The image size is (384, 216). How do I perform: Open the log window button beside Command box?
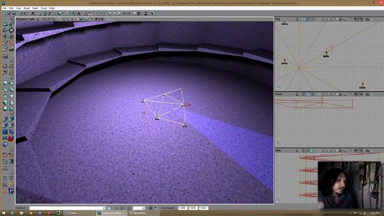(x=109, y=208)
